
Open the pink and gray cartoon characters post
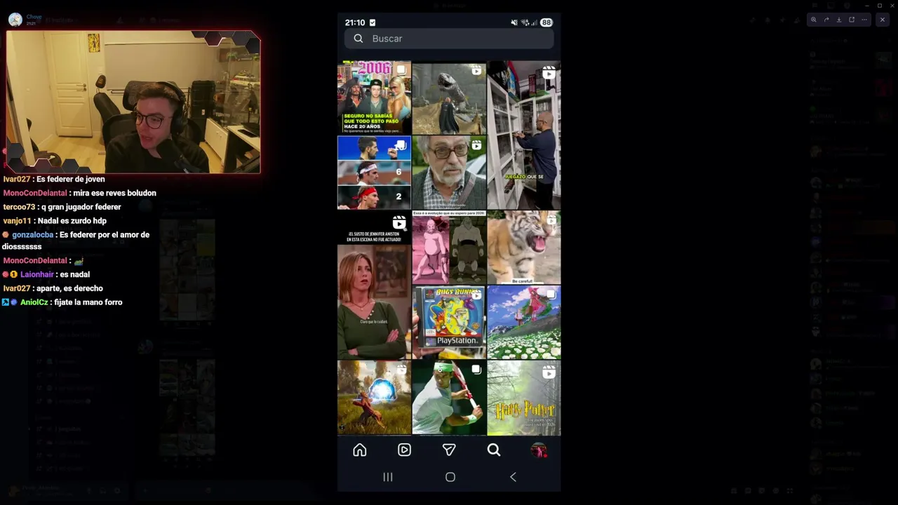[449, 248]
